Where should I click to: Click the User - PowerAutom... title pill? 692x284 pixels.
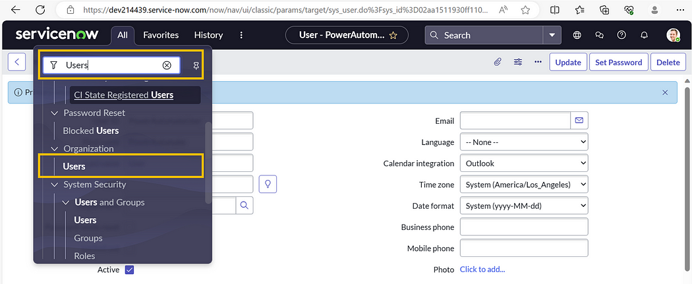pos(347,36)
